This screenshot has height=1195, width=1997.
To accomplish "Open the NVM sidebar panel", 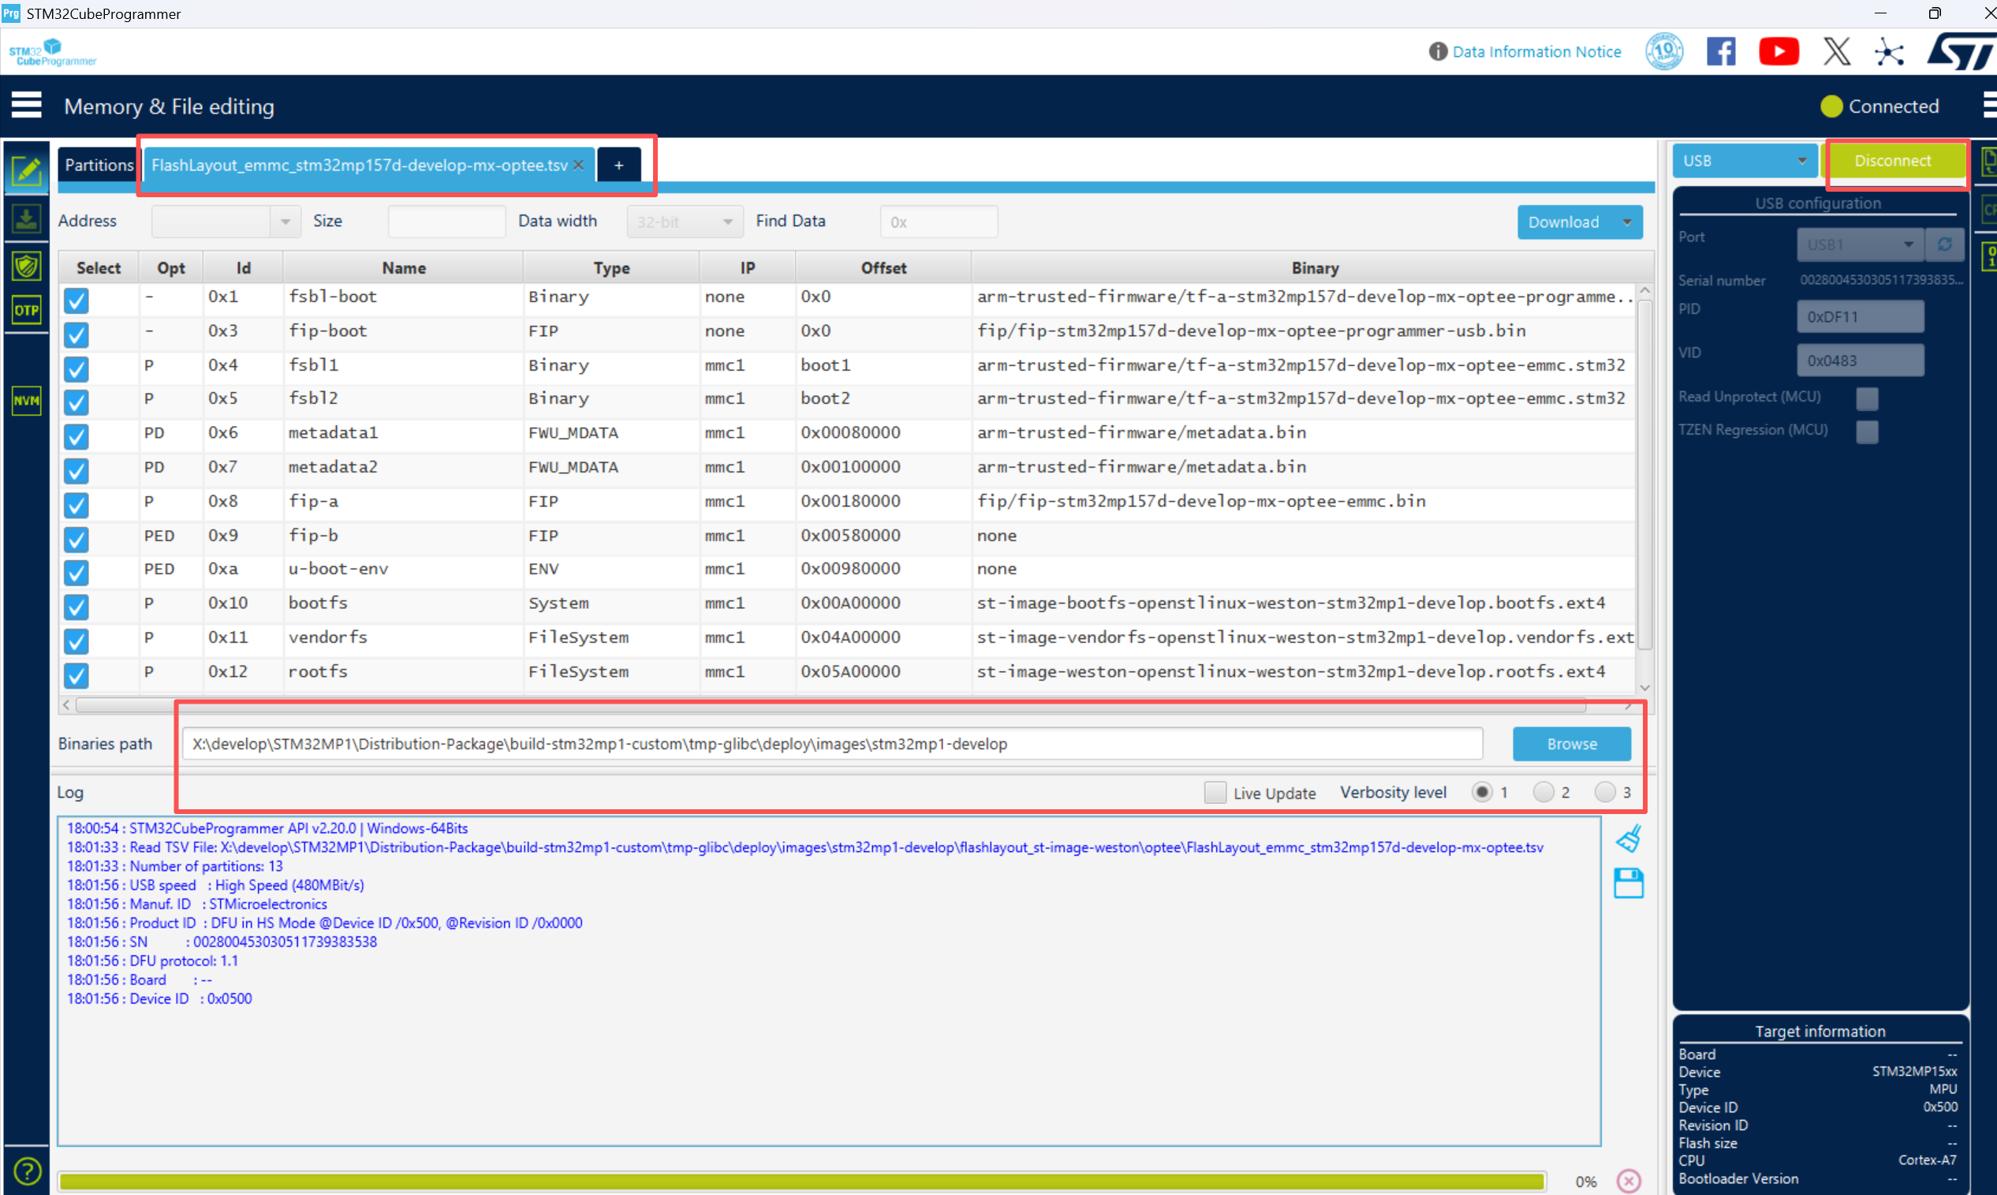I will tap(27, 400).
